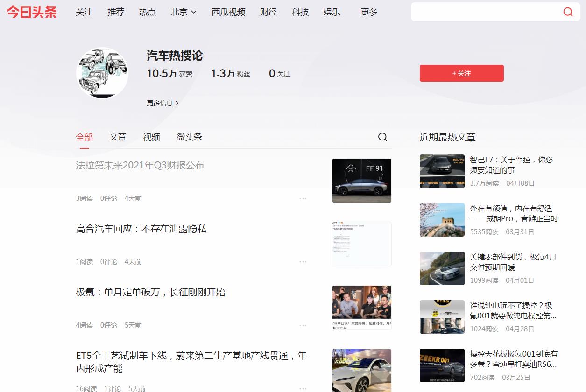Click the 威朗Pro Great Wall thumbnail
This screenshot has width=586, height=392.
click(442, 220)
